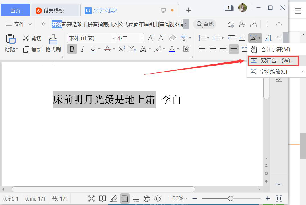Expand numbered list dropdown arrow
Viewport: 306px width, 205px height.
click(222, 38)
